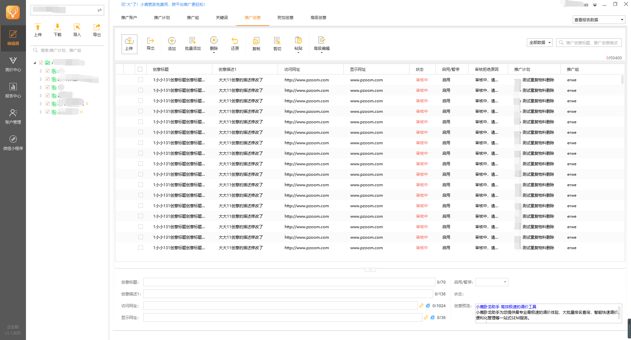Viewport: 631px width, 340px height.
Task: Sort by the 创意标题 column header
Action: (179, 69)
